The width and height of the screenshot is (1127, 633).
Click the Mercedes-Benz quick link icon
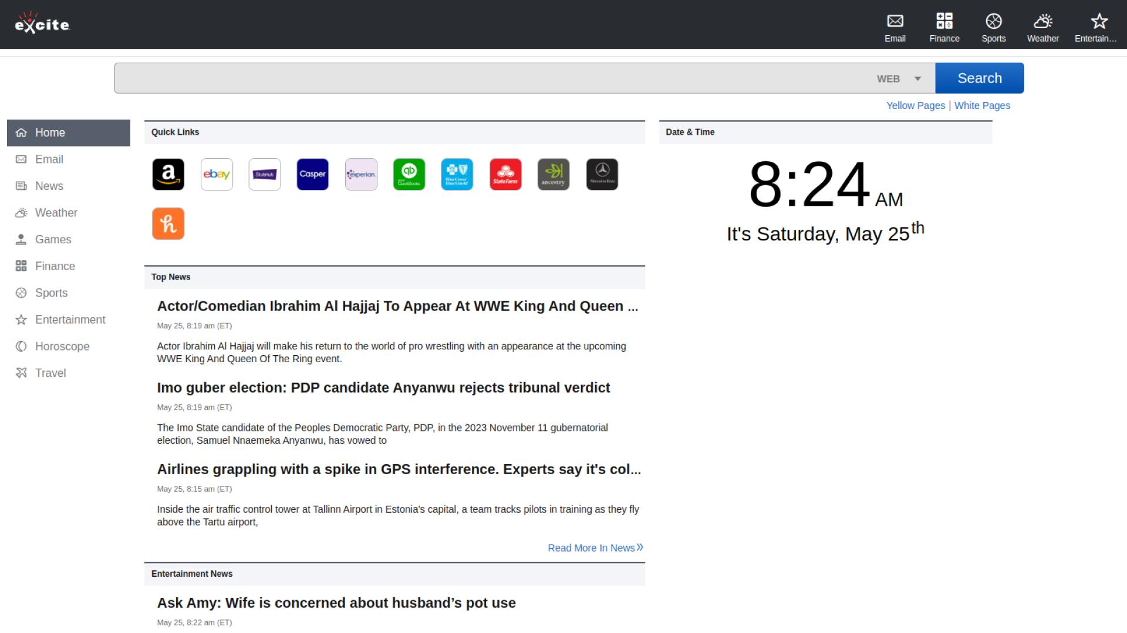pyautogui.click(x=602, y=174)
